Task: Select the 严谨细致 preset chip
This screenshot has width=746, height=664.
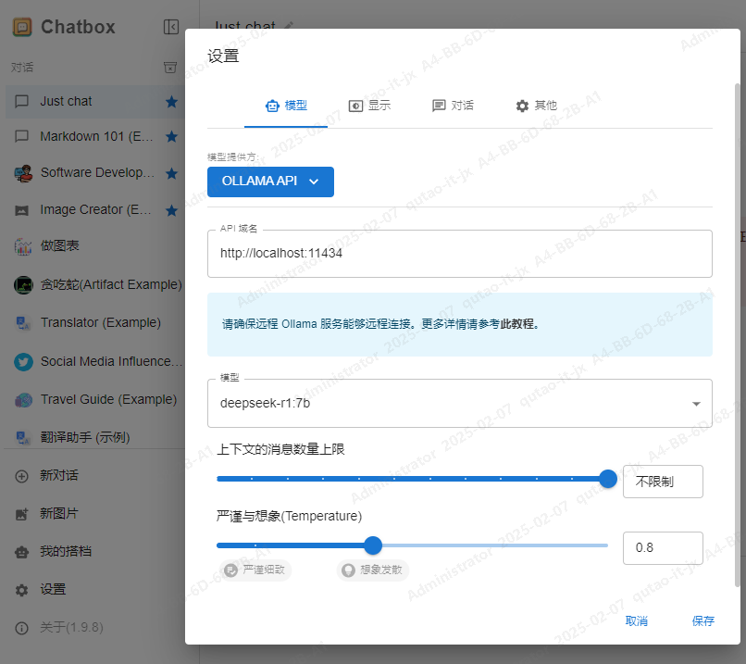Action: [x=255, y=570]
